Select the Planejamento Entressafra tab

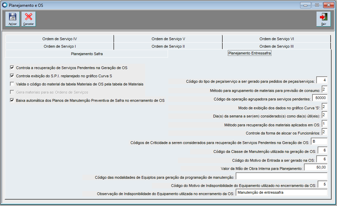[x=250, y=53]
